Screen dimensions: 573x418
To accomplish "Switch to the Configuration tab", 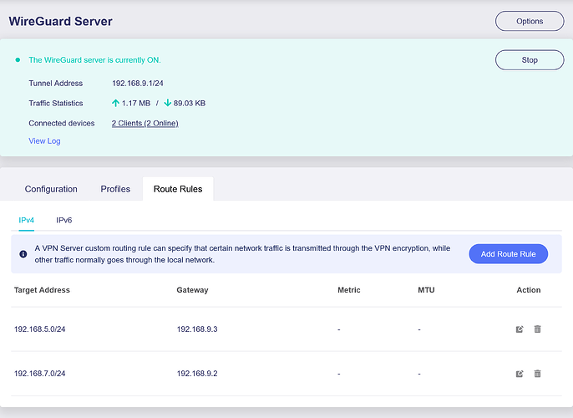I will click(51, 189).
